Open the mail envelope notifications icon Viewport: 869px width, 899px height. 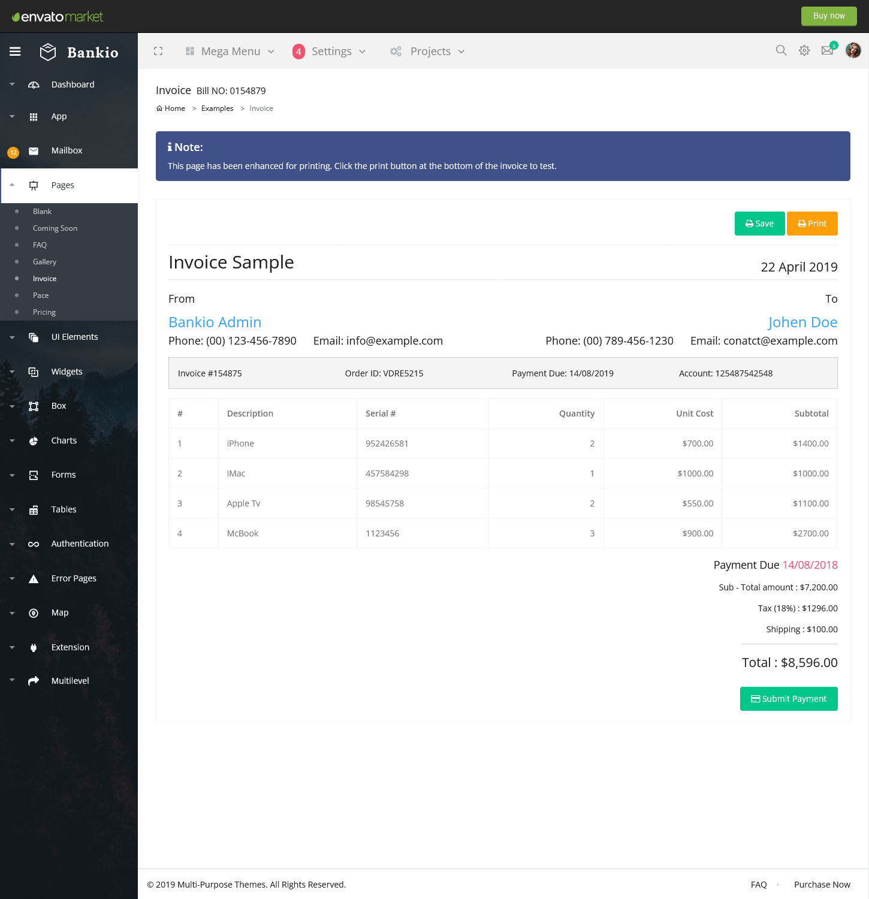pyautogui.click(x=827, y=50)
